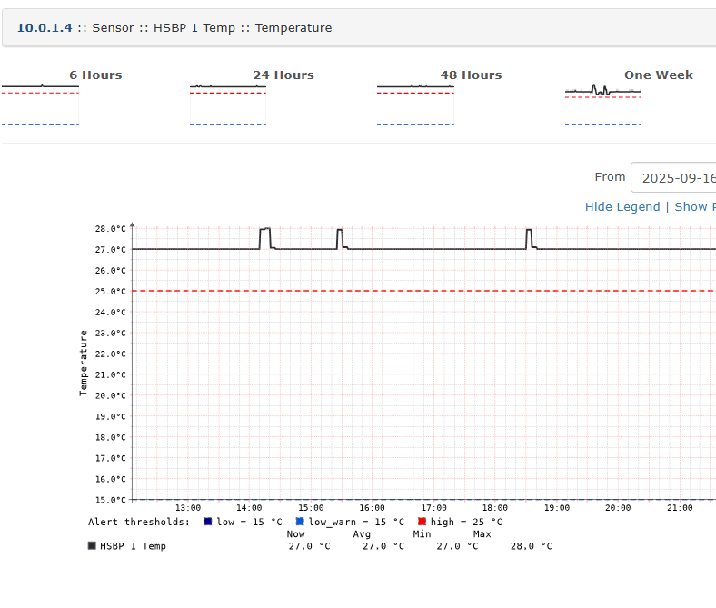This screenshot has width=716, height=608.
Task: Click the Hide Legend link
Action: (622, 206)
